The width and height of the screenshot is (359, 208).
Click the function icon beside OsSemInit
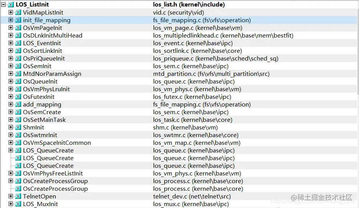18,66
